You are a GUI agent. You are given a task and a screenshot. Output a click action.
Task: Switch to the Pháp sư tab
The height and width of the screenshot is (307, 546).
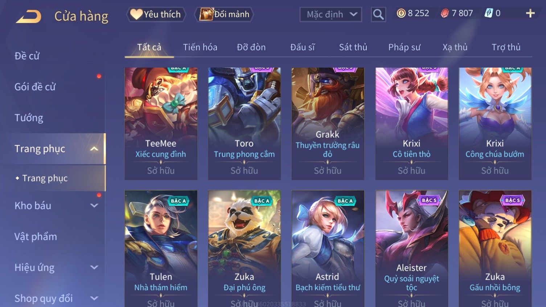click(404, 47)
